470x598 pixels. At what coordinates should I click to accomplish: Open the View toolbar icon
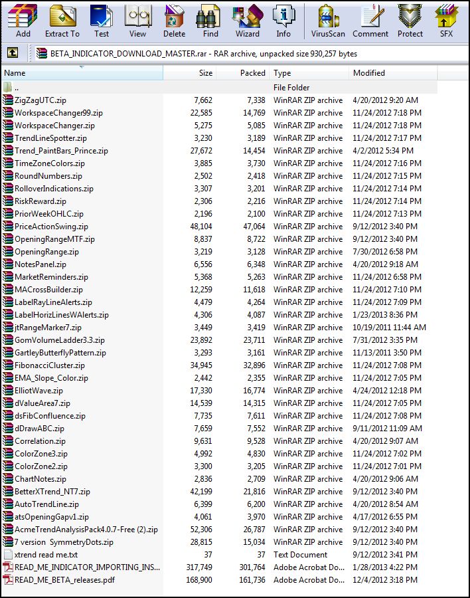(x=137, y=16)
